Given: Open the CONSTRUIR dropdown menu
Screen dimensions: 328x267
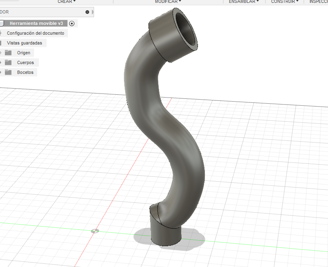Looking at the screenshot, I should click(285, 2).
